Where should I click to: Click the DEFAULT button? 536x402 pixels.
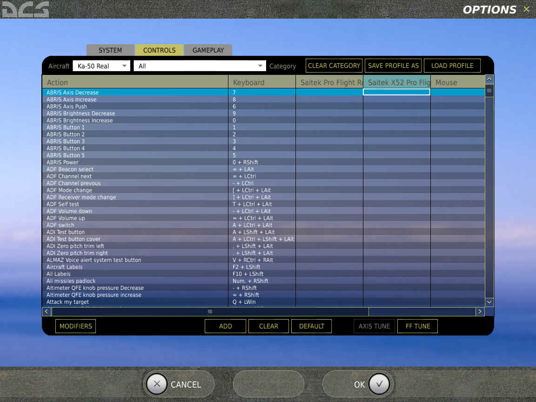311,326
